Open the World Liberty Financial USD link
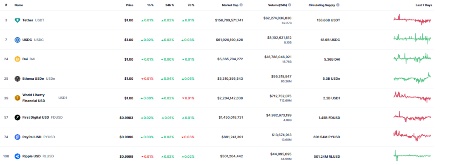 (x=34, y=98)
